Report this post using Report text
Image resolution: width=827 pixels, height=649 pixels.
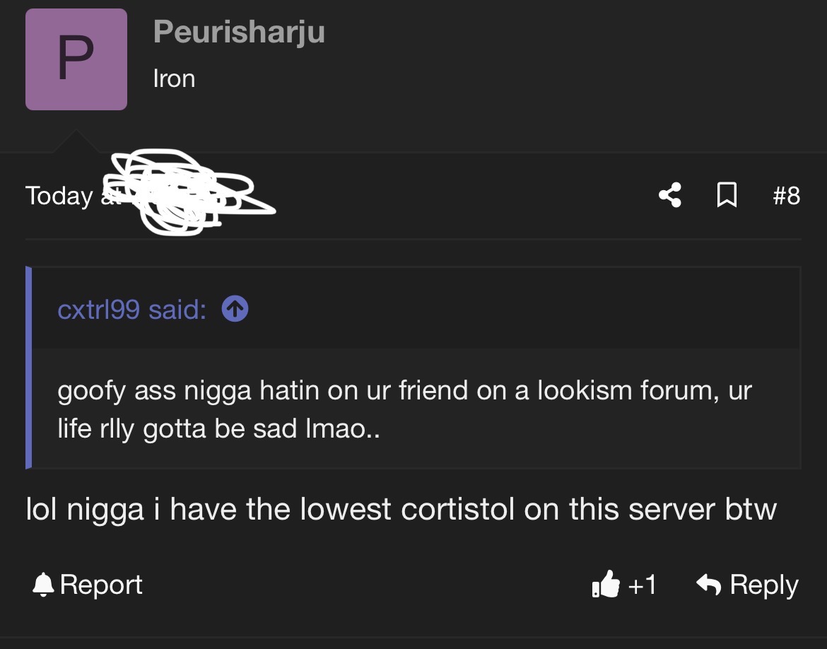point(101,585)
